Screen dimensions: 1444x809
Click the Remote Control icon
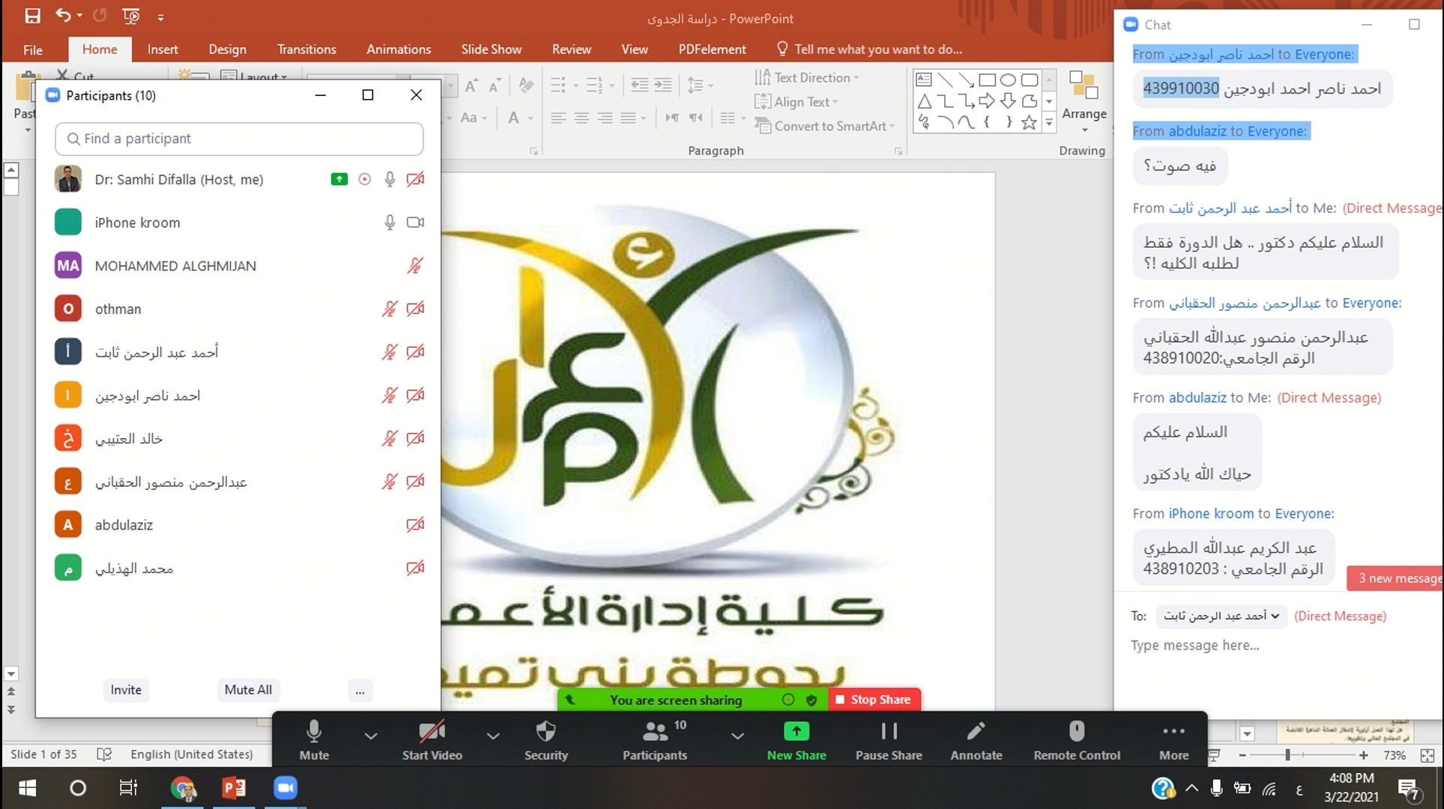coord(1076,732)
